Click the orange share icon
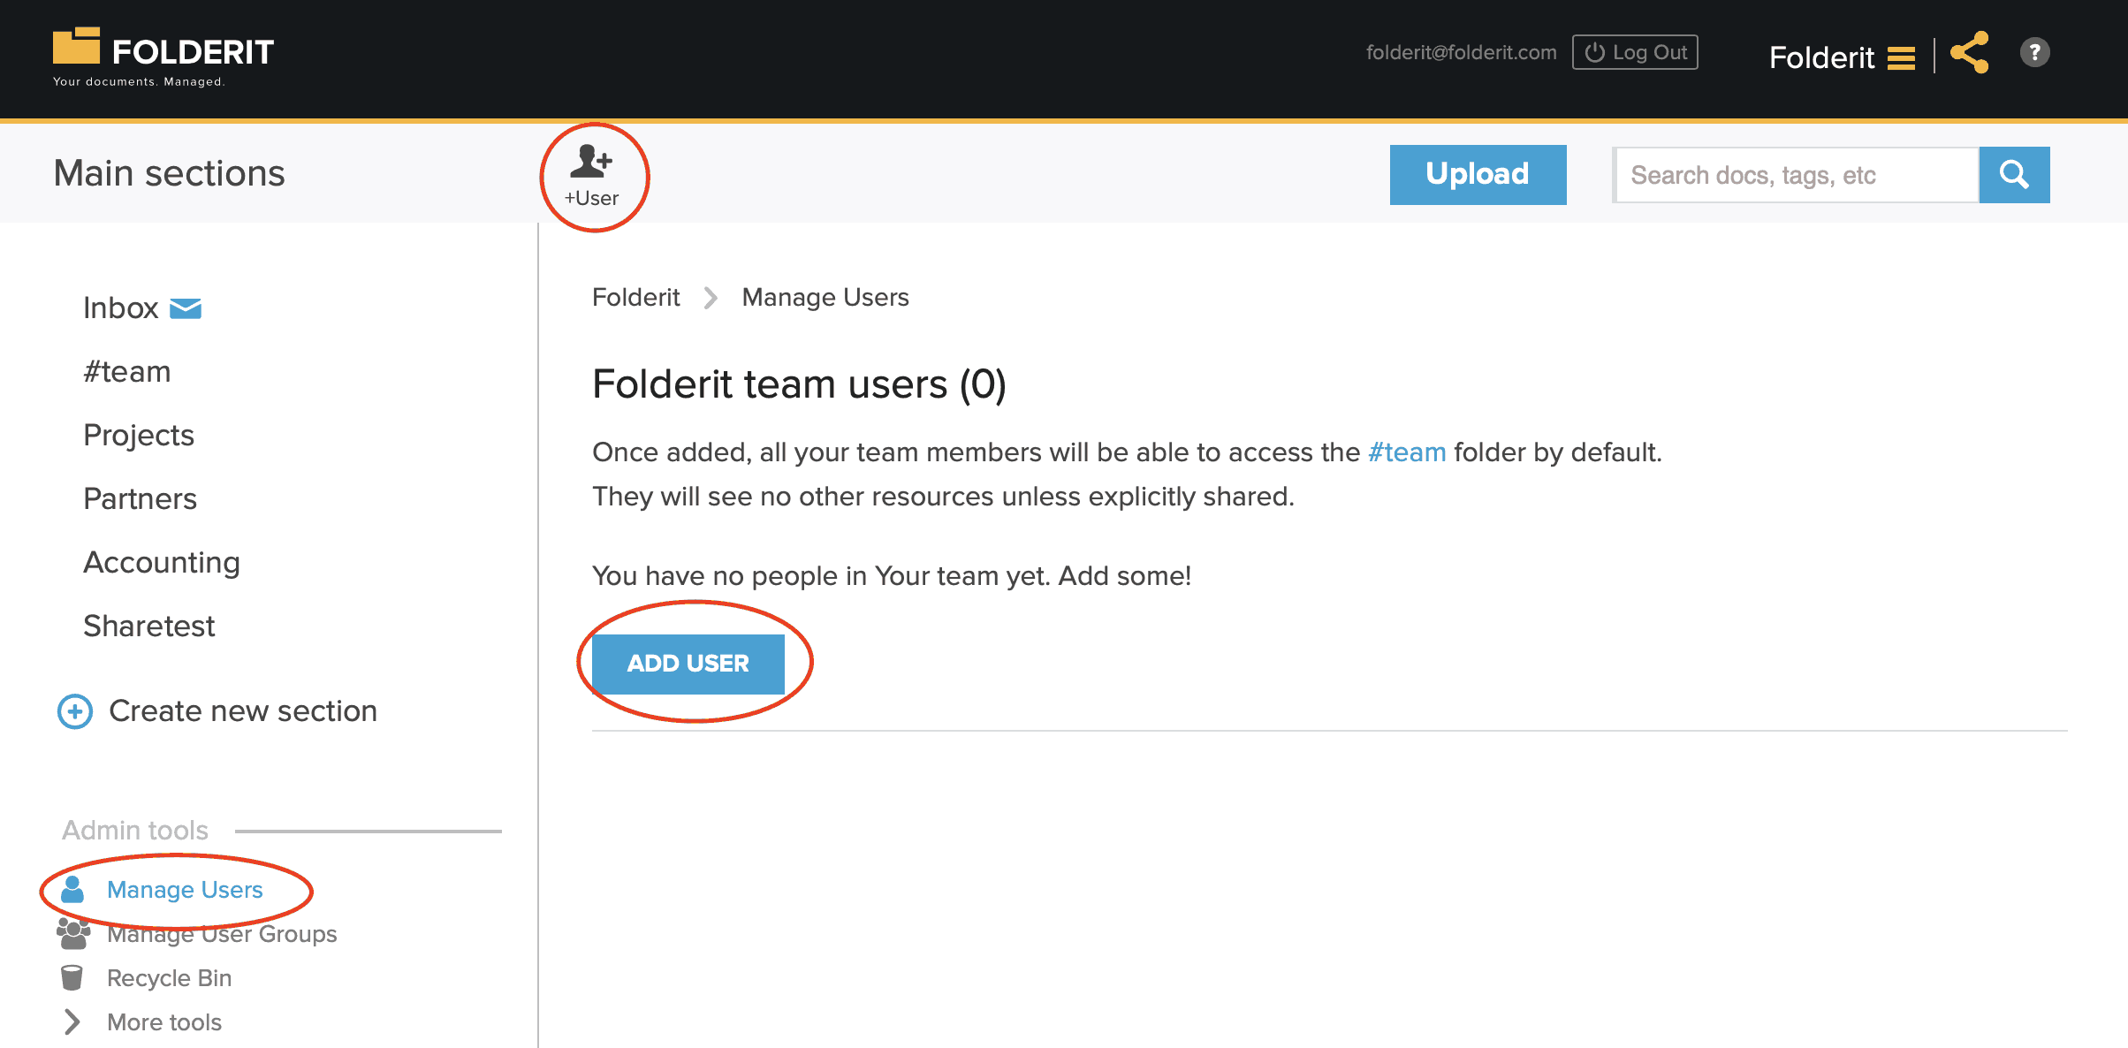 pos(1970,53)
